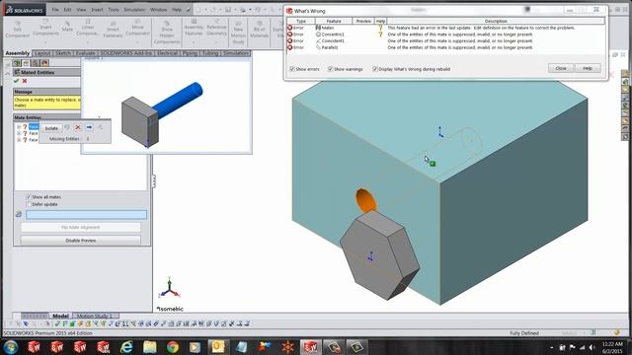Open Insert Components dropdown arrow
Screen dimensions: 632x355
tap(45, 41)
